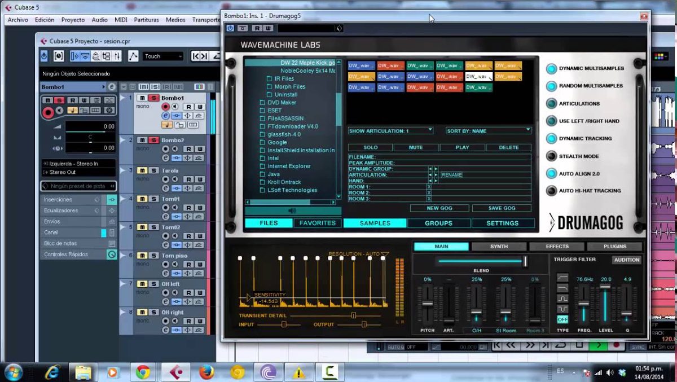Click the red record button in transport
This screenshot has width=677, height=382.
coord(616,345)
